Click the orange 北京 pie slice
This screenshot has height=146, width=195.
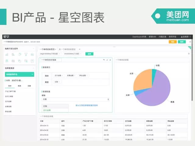tap(143, 81)
